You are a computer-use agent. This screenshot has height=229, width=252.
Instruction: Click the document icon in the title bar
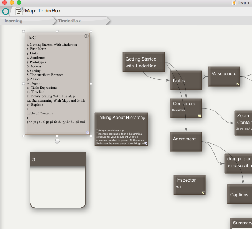[x=234, y=3]
